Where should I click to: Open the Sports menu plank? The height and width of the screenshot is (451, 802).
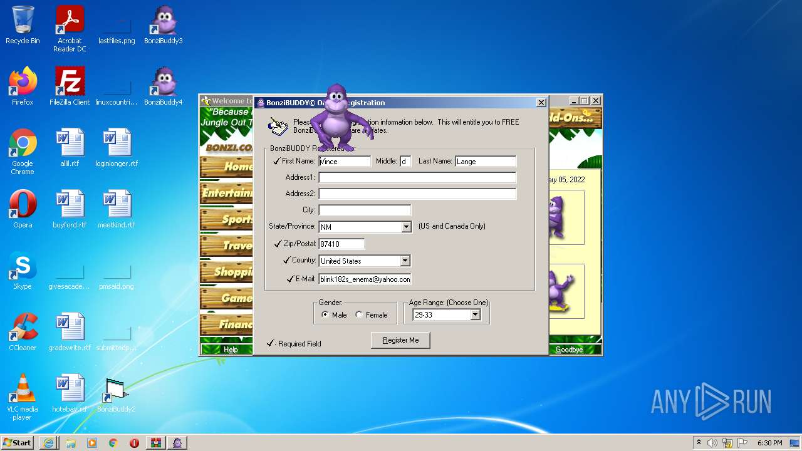tap(226, 219)
